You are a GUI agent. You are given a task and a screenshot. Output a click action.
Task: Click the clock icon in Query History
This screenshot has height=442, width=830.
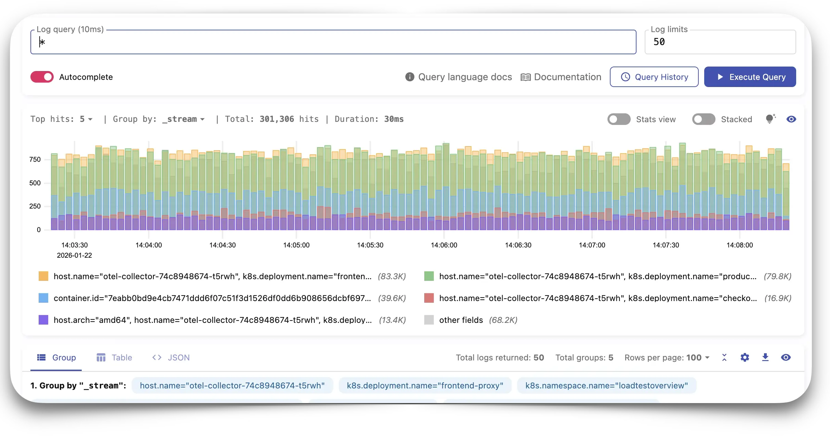point(625,77)
